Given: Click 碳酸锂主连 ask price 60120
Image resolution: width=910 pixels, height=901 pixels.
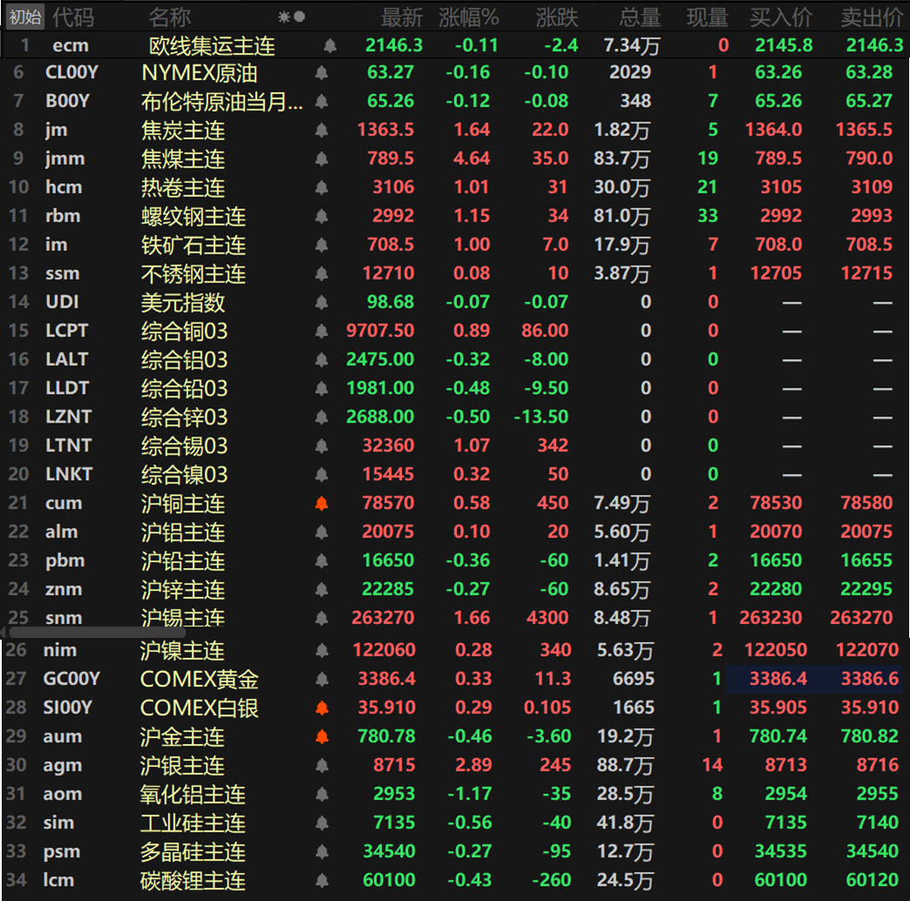Looking at the screenshot, I should pyautogui.click(x=873, y=880).
